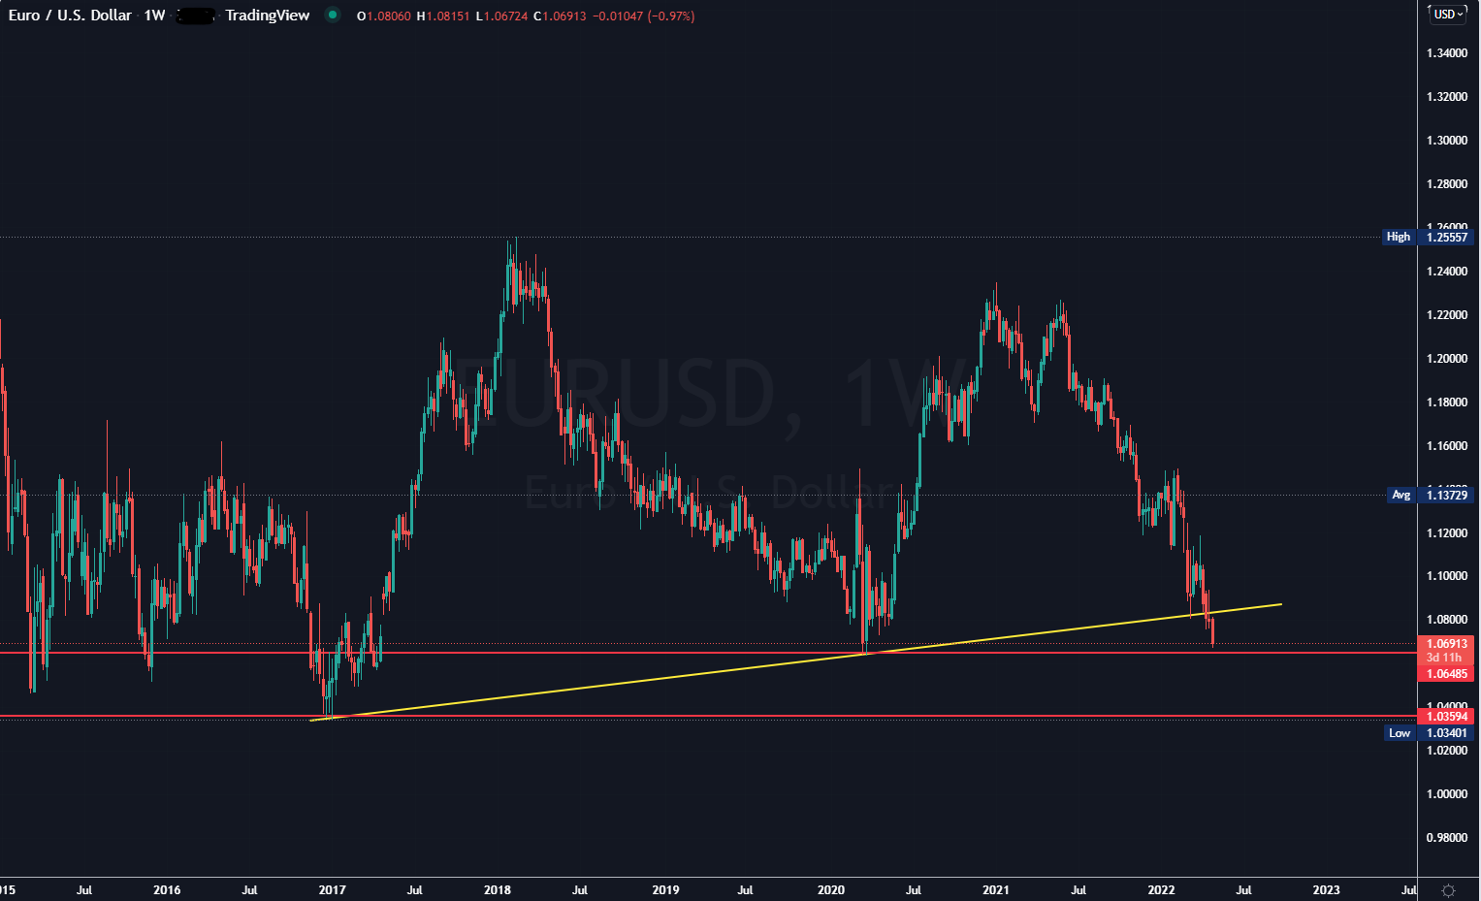Expand the chevron next to USD
Image resolution: width=1481 pixels, height=901 pixels.
(1462, 16)
